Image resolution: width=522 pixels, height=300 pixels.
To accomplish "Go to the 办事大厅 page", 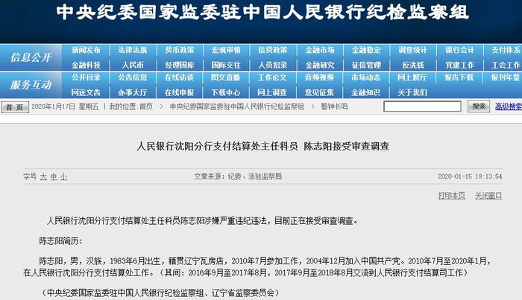I will [133, 92].
